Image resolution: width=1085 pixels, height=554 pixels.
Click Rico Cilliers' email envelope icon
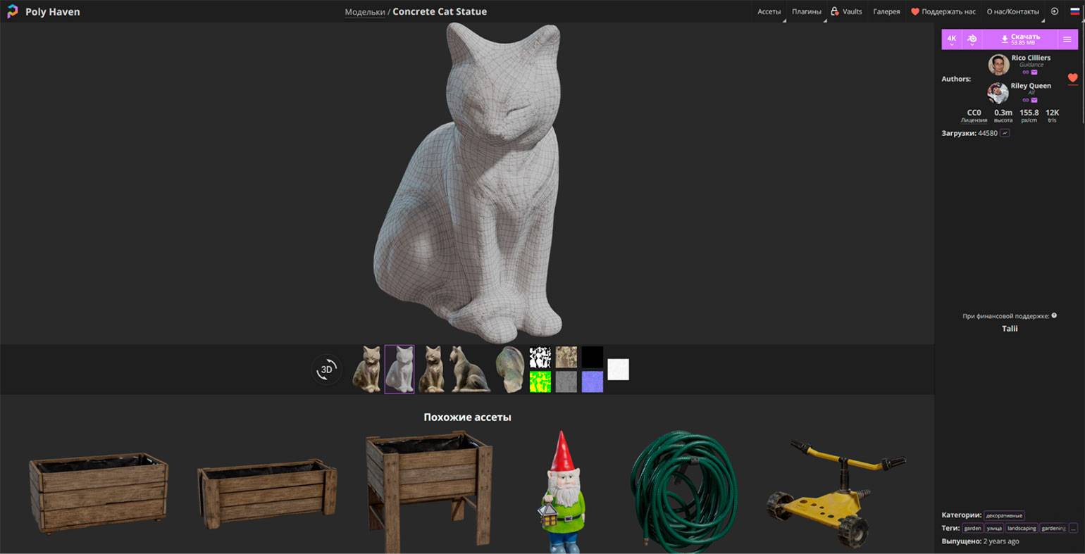point(1034,72)
